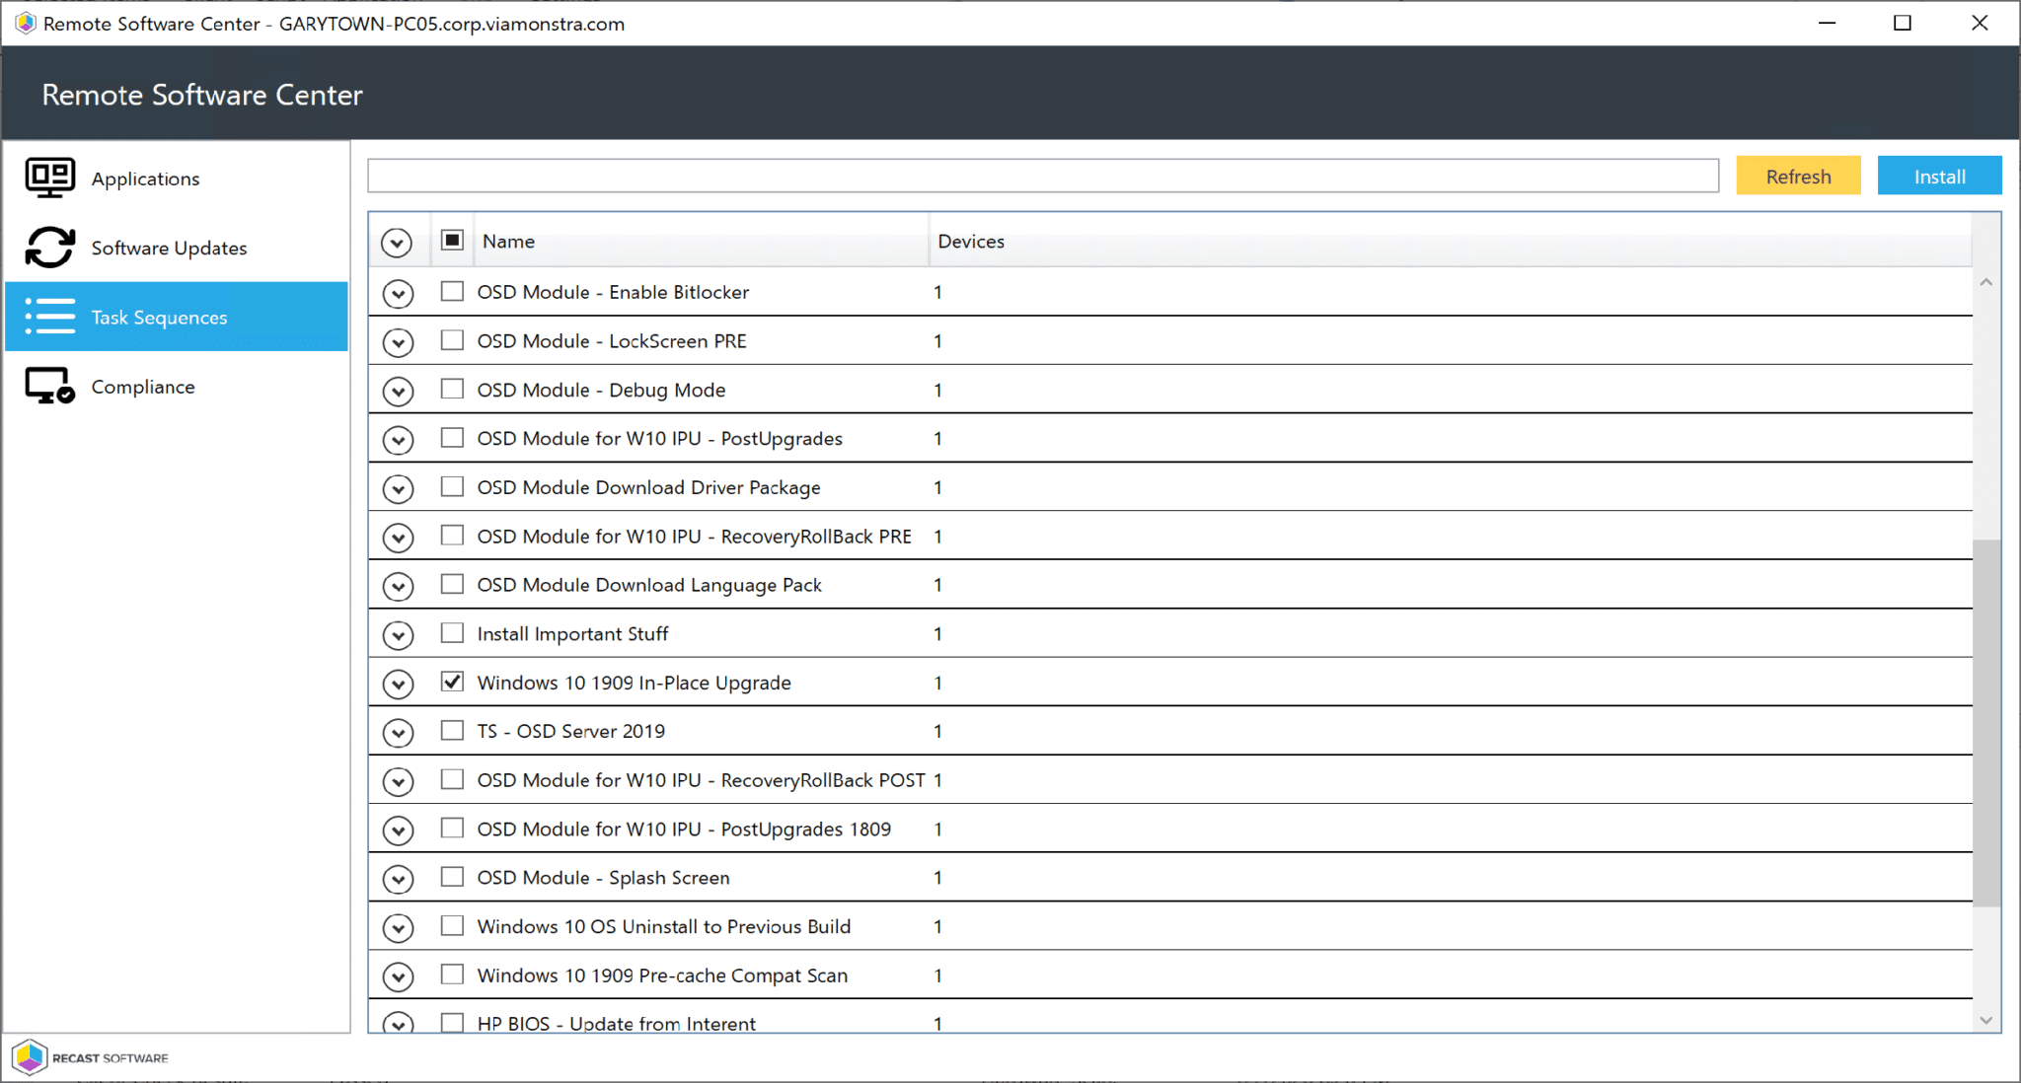Screen dimensions: 2021x1083
Task: Select OSD Module for W10 IPU - PostUpgrades checkbox
Action: 452,438
